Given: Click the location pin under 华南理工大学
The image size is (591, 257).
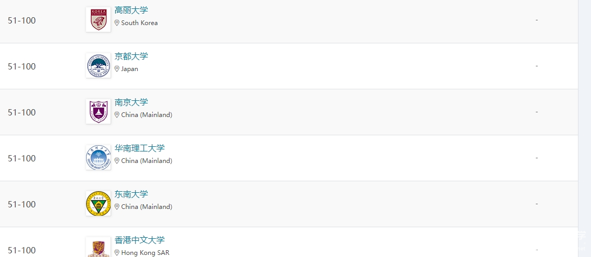Looking at the screenshot, I should [117, 161].
